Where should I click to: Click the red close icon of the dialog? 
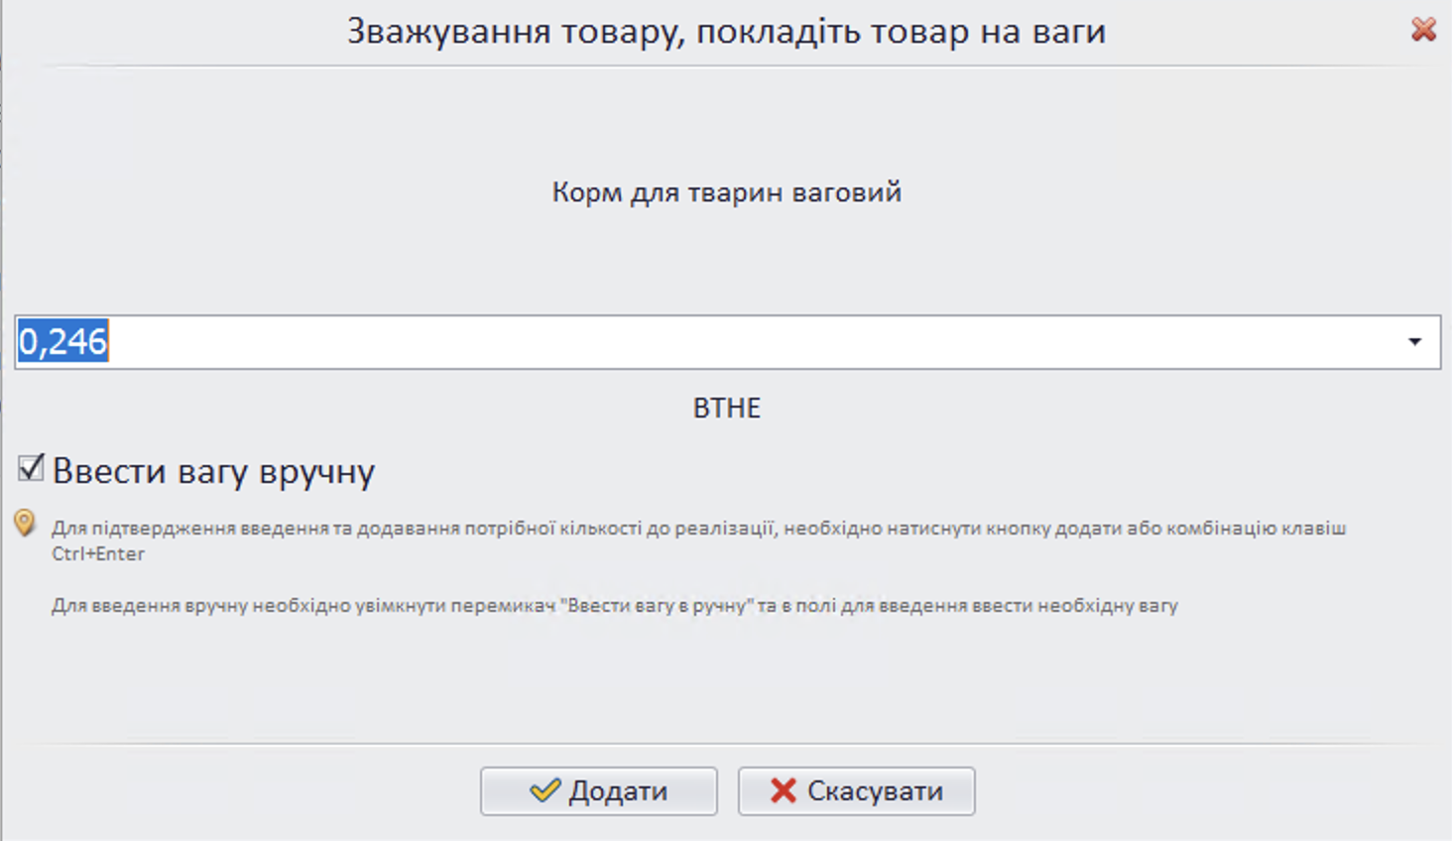[1425, 30]
